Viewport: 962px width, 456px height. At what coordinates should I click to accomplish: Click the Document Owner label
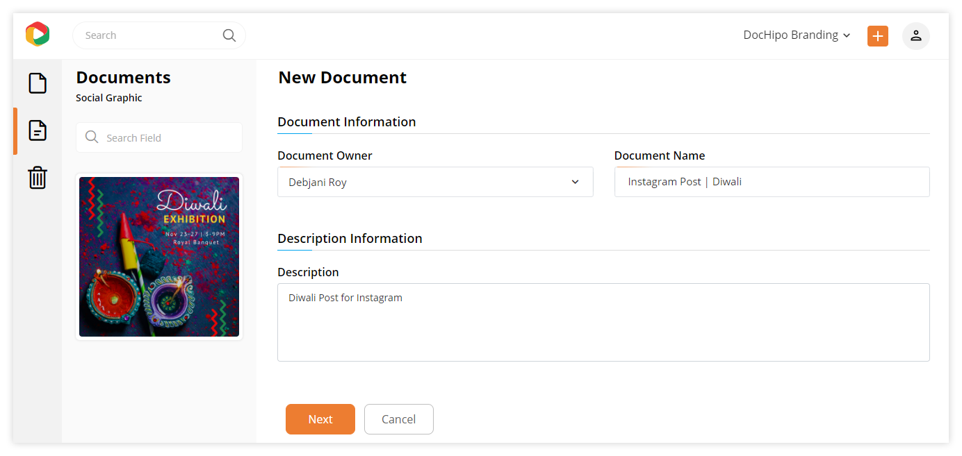325,155
